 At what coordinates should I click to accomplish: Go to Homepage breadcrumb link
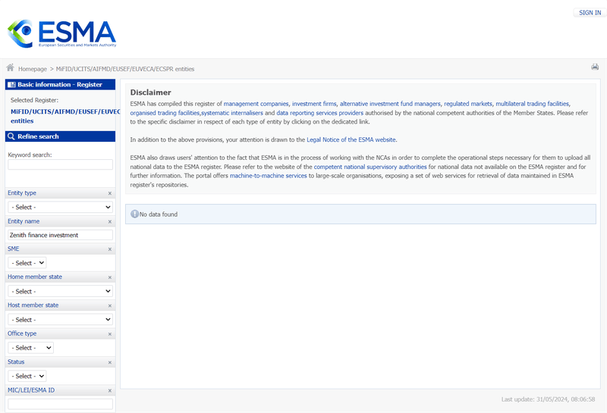click(33, 69)
